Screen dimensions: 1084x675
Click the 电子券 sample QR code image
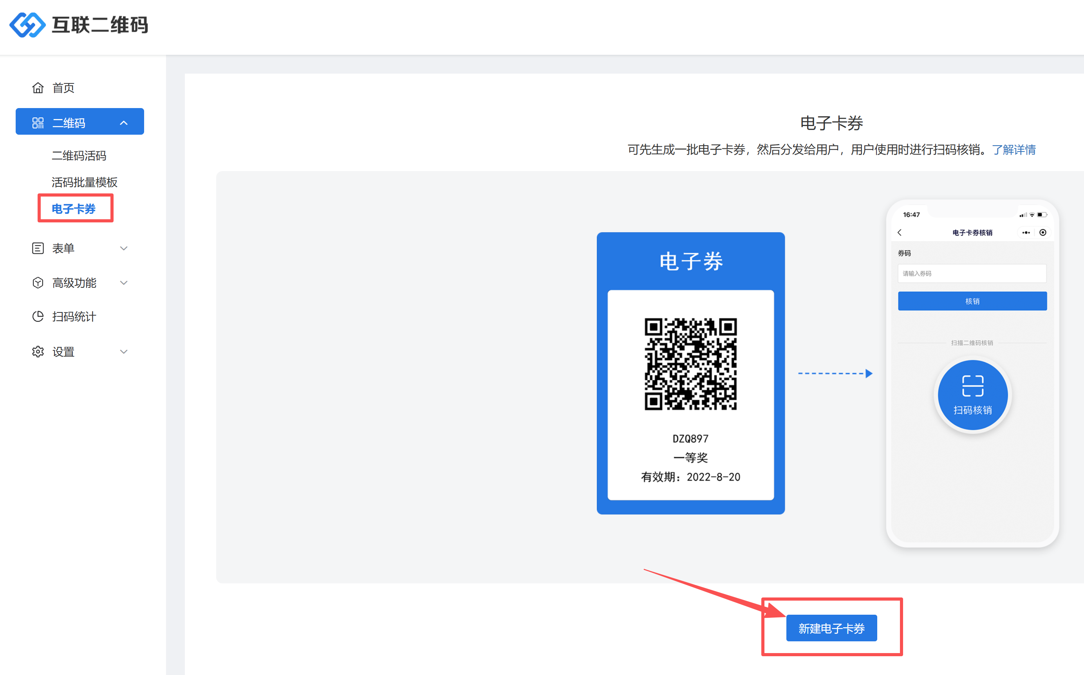click(x=691, y=364)
